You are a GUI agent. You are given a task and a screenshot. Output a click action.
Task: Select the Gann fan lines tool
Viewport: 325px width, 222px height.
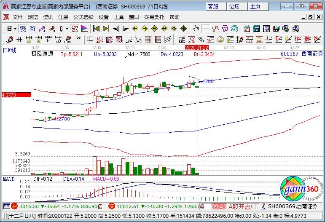point(100,39)
